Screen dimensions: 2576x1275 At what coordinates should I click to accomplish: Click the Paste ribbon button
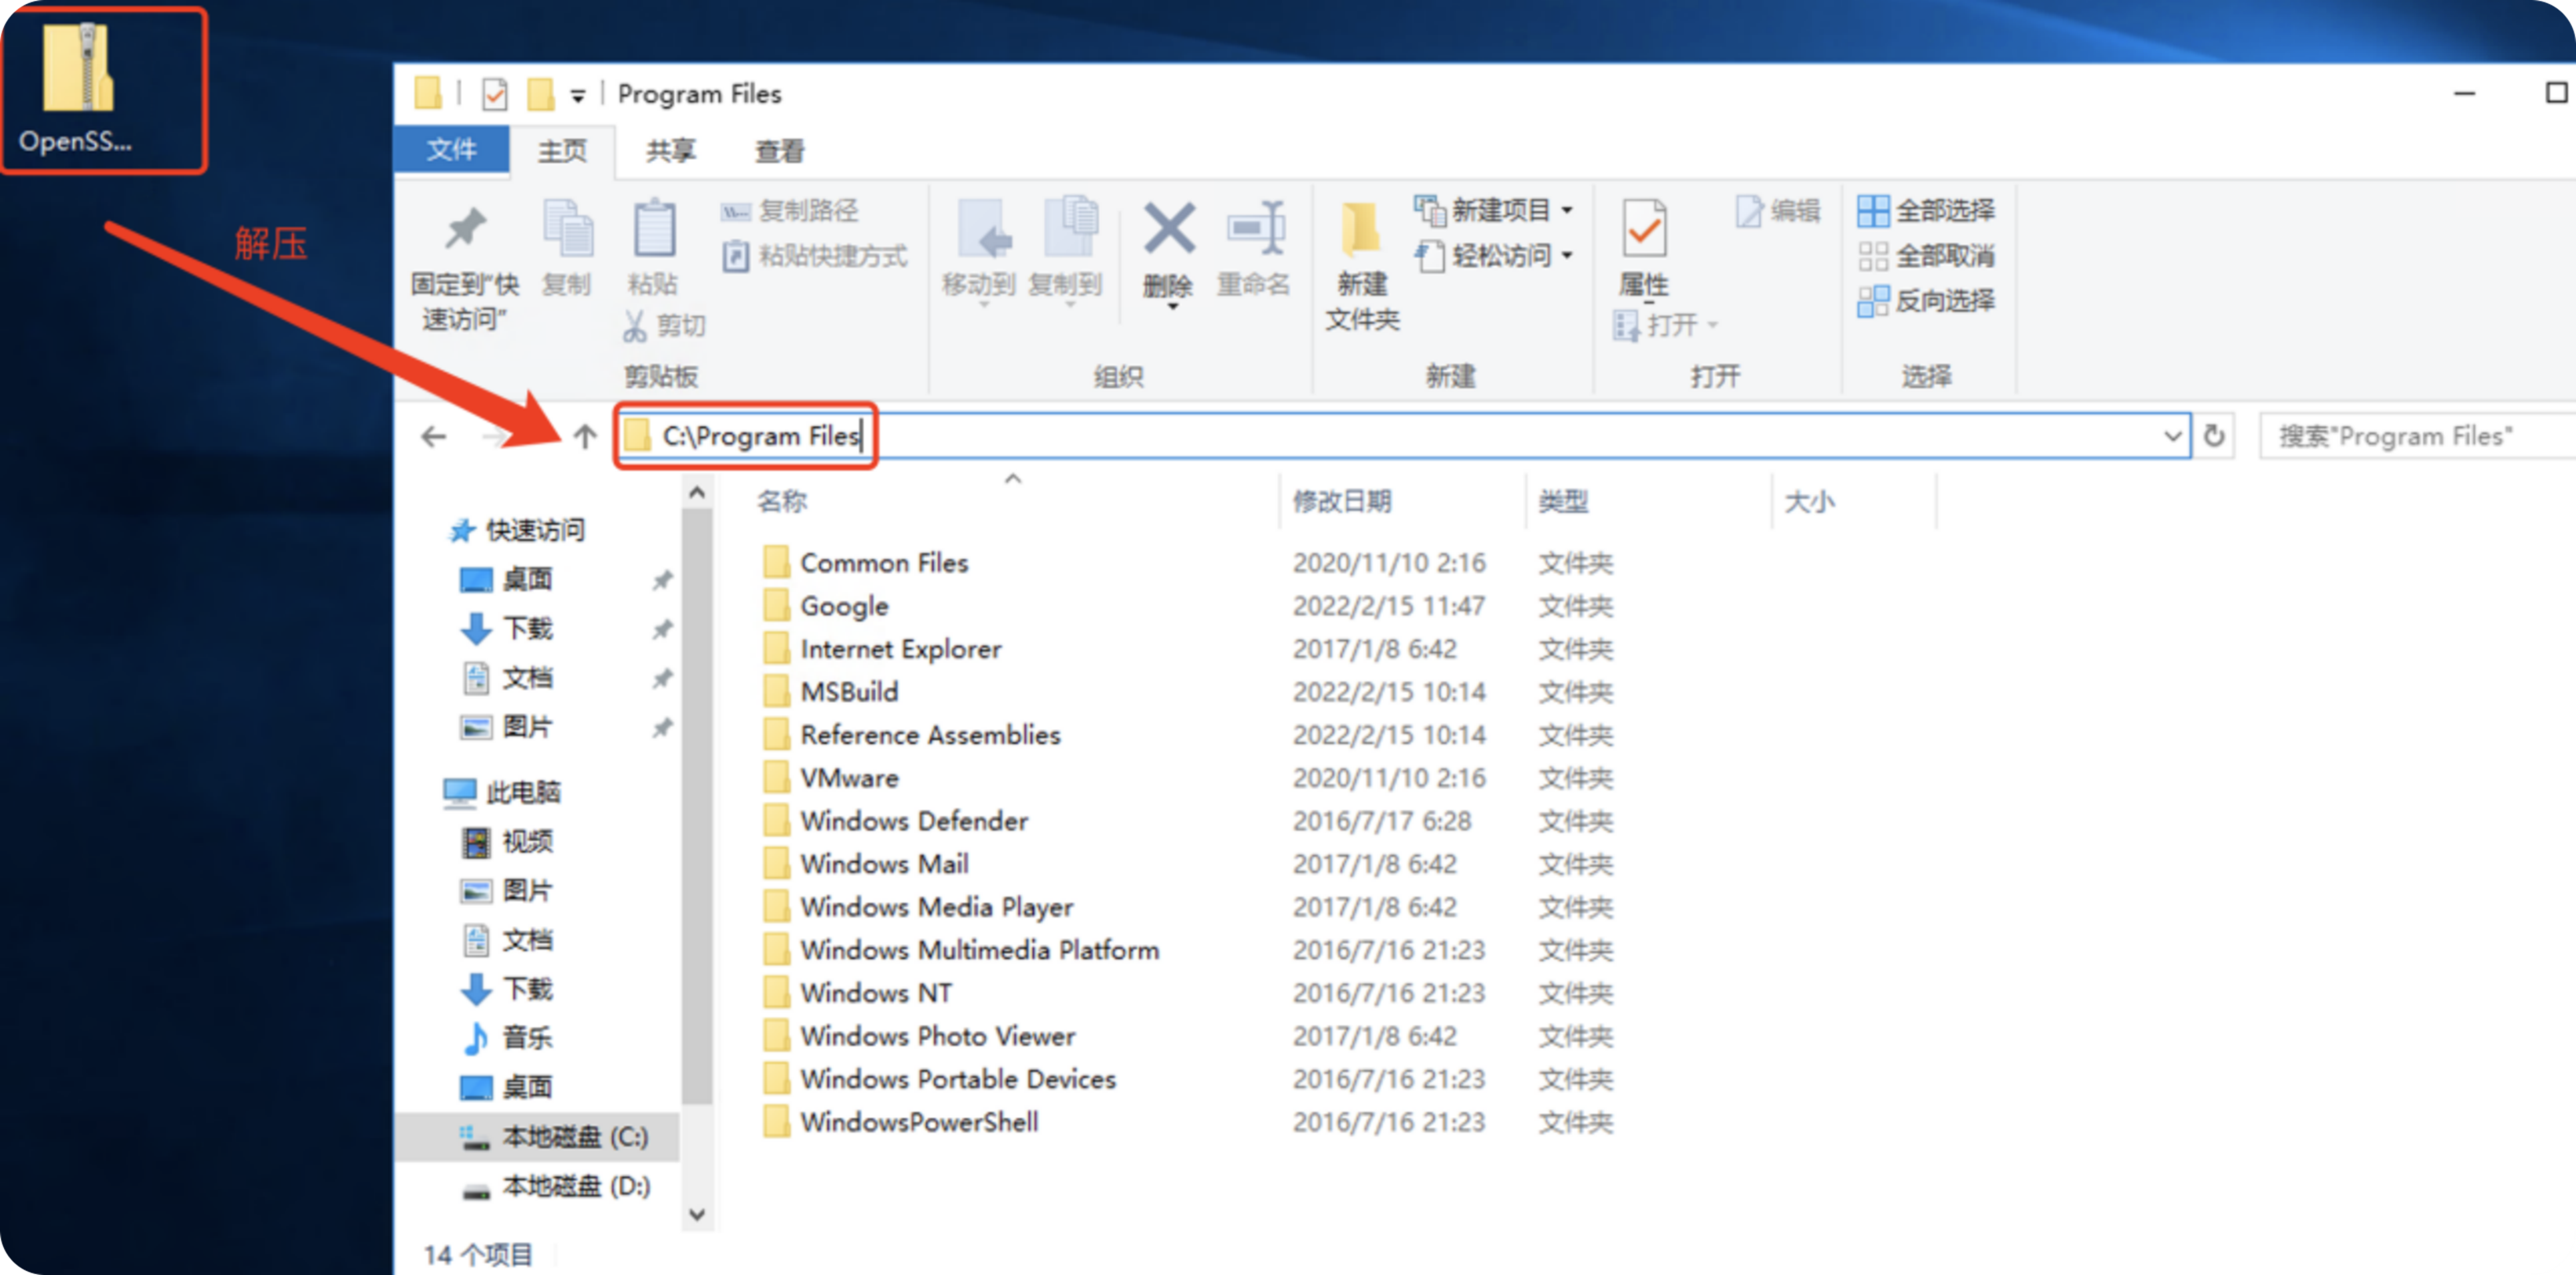pyautogui.click(x=654, y=249)
